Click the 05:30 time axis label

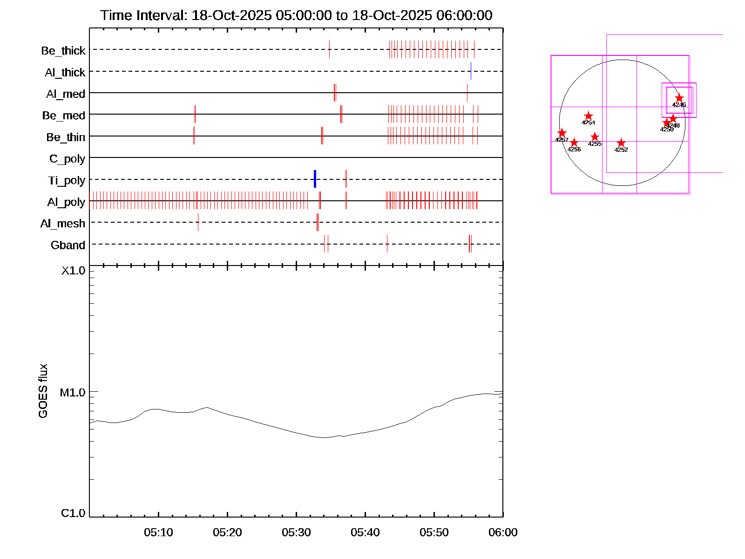[x=296, y=532]
